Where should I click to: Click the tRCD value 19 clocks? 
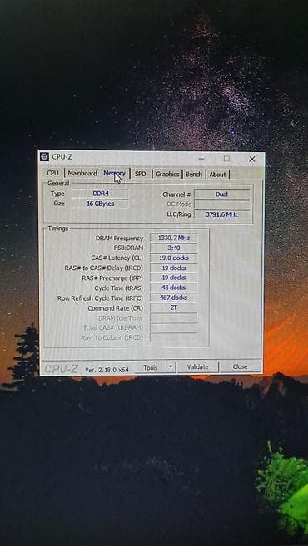tap(174, 268)
